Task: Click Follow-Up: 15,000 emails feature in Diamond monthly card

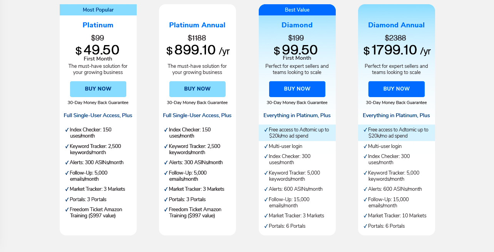Action: [289, 203]
